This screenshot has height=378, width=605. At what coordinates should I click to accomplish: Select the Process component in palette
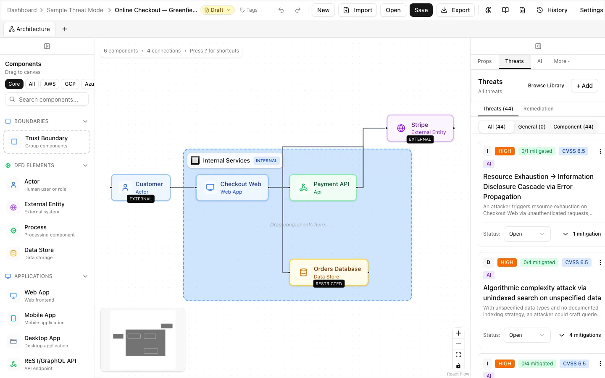pyautogui.click(x=47, y=231)
